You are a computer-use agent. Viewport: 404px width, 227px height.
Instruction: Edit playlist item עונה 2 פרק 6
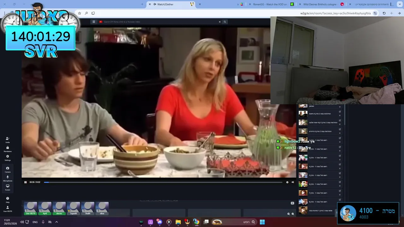340,129
